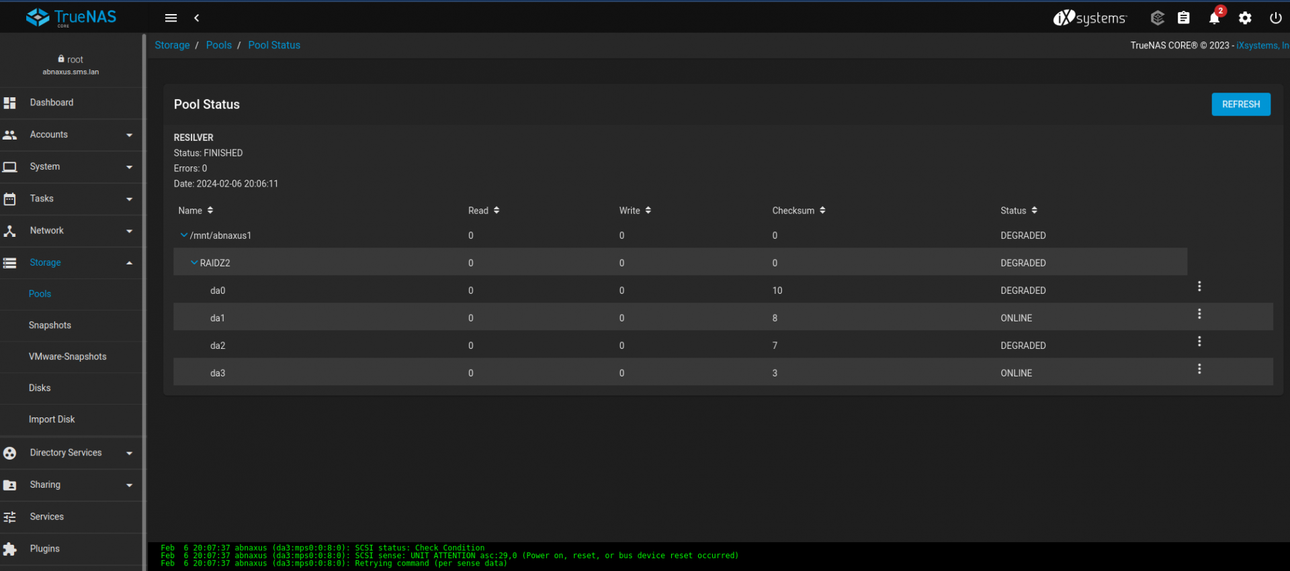The image size is (1290, 571).
Task: Collapse the /mnt/abnaxus1 tree node
Action: click(x=184, y=236)
